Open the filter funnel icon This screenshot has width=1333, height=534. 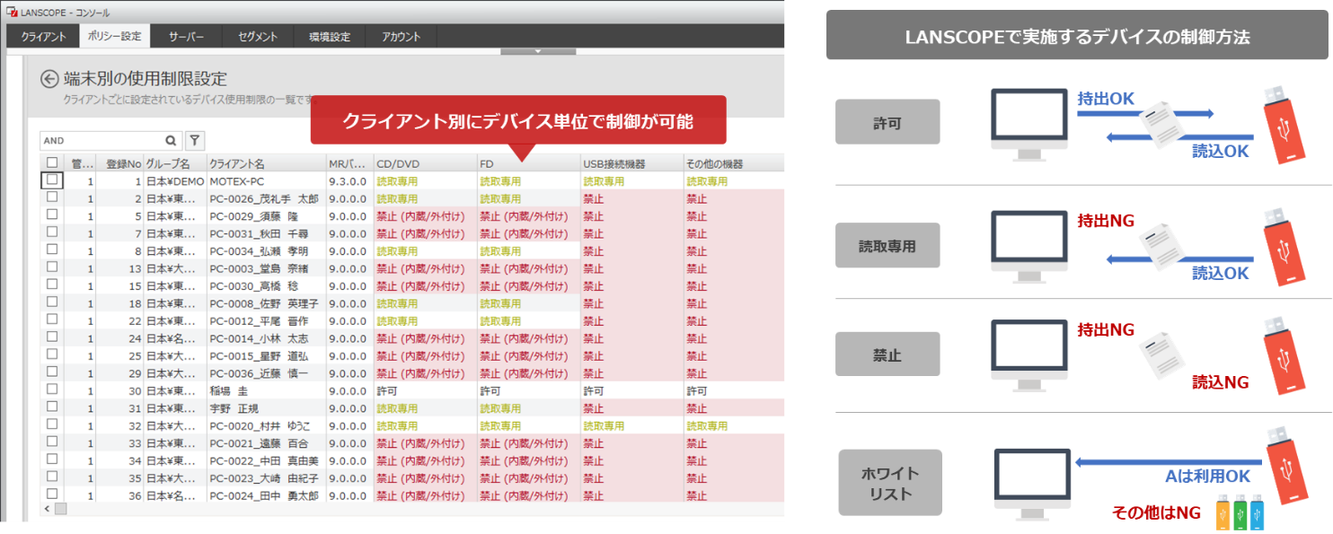pyautogui.click(x=195, y=141)
